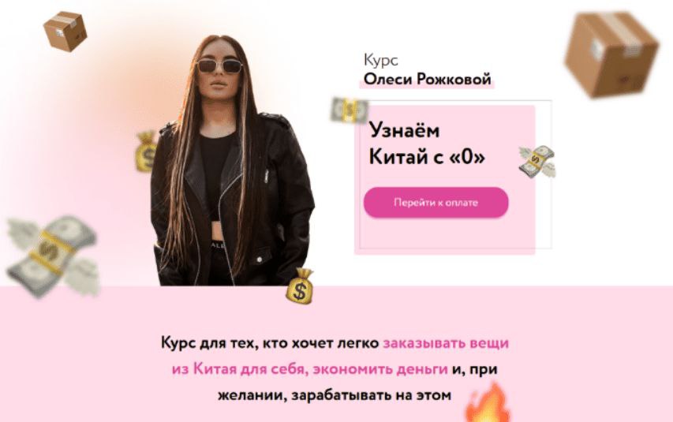Image resolution: width=673 pixels, height=422 pixels.
Task: Click the pink underline beneath 'Олеси Рожковой'
Action: (x=427, y=86)
